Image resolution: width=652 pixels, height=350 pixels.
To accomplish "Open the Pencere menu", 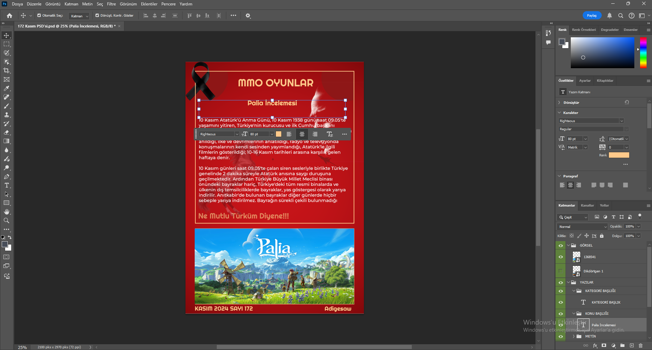I will tap(169, 4).
